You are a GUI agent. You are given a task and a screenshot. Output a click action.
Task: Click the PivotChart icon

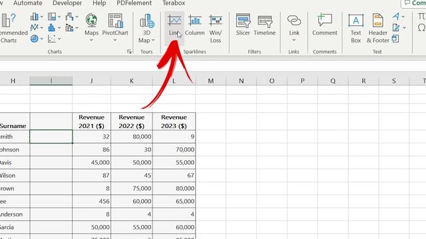(x=115, y=21)
